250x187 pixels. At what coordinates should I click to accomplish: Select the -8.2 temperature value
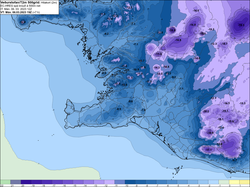(x=106, y=34)
